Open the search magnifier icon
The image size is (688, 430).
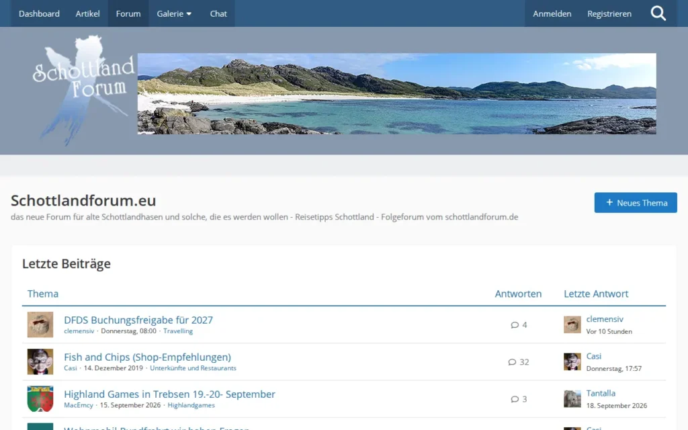[x=658, y=13]
